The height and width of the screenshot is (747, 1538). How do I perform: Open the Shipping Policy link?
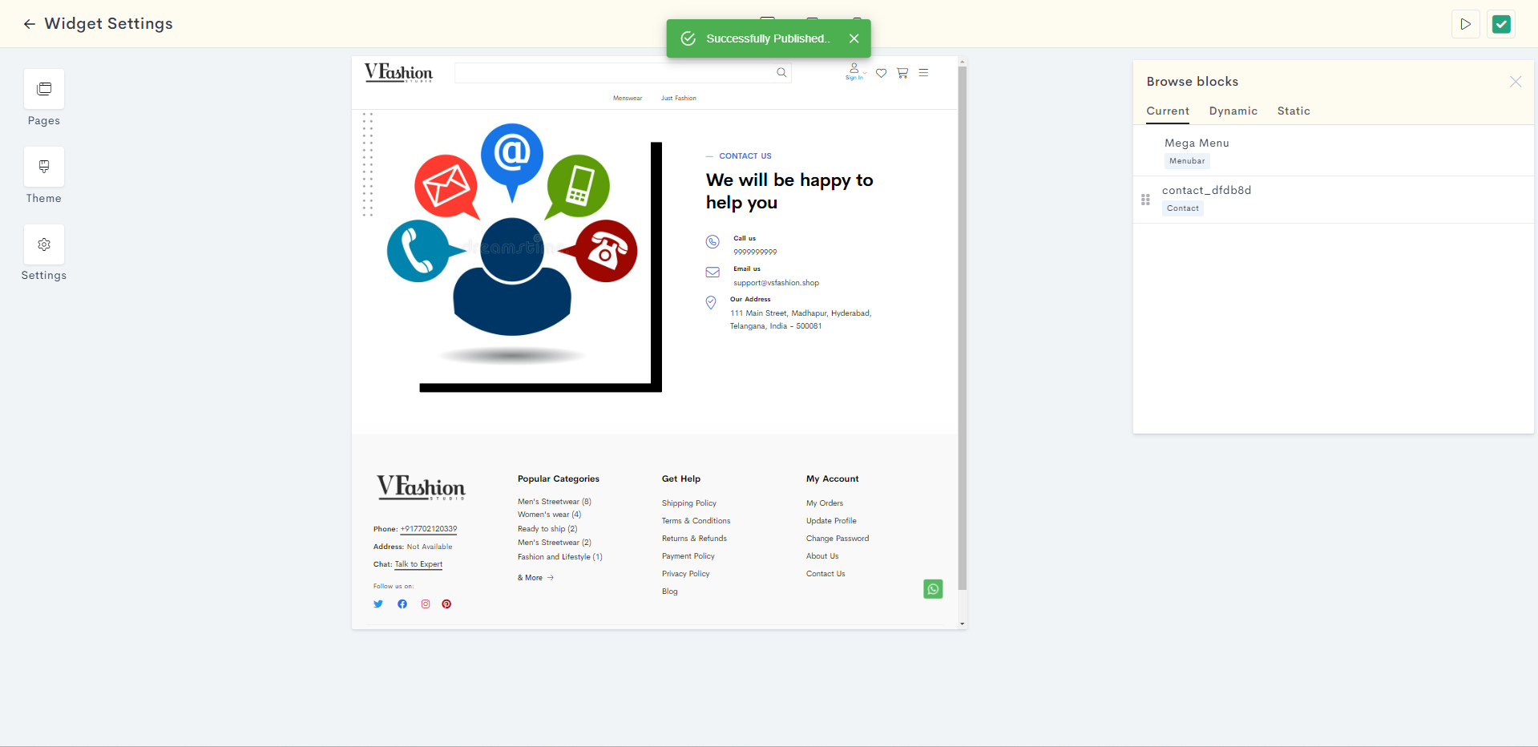tap(689, 503)
